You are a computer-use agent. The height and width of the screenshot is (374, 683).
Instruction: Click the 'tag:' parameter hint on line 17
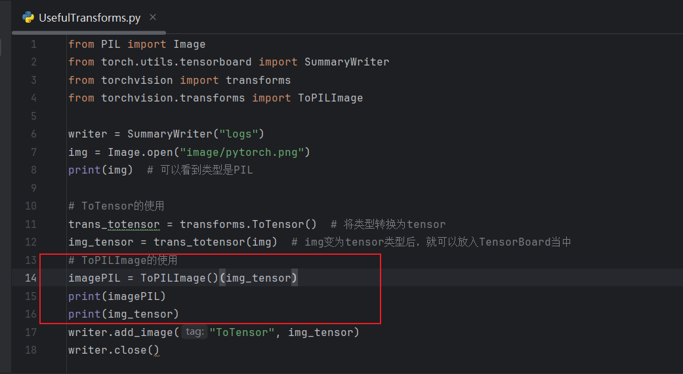194,332
